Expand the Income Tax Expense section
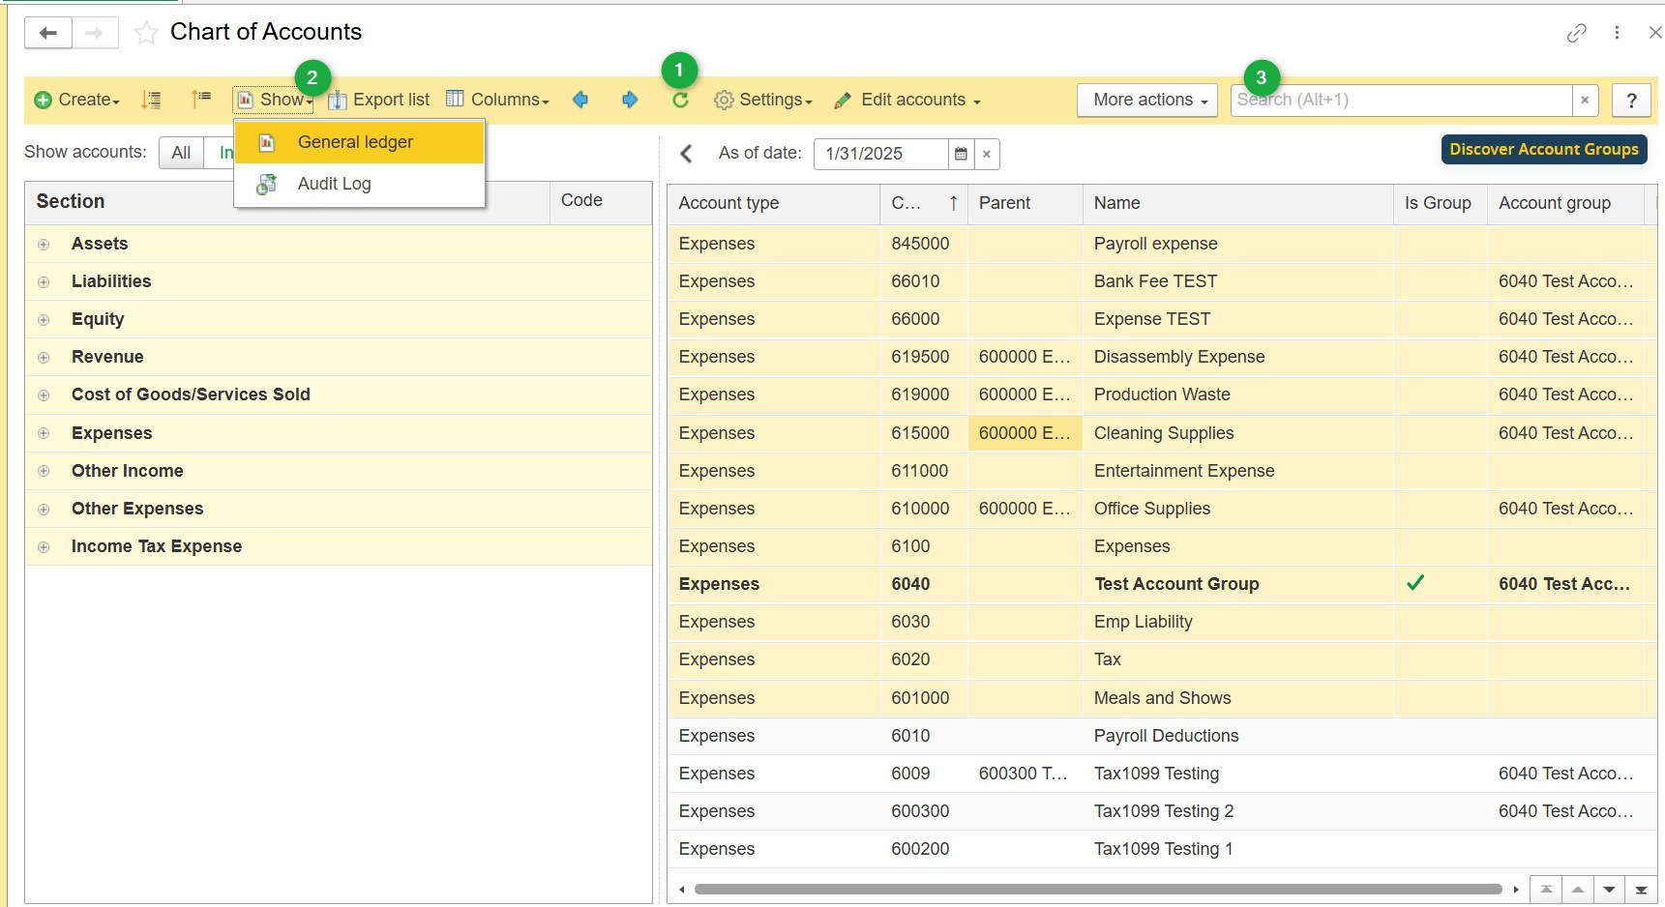This screenshot has width=1665, height=907. 44,547
